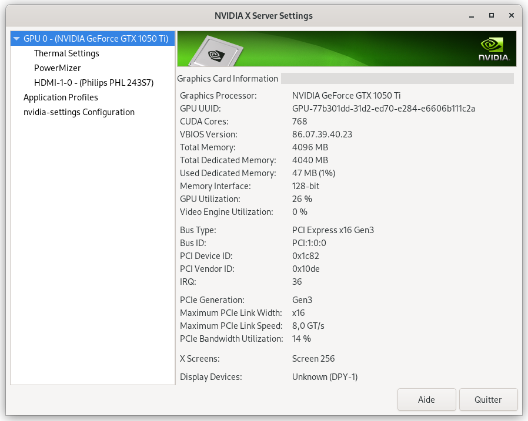Click PCIe Bandwidth Utilization value 14 %
This screenshot has height=421, width=528.
click(x=301, y=339)
